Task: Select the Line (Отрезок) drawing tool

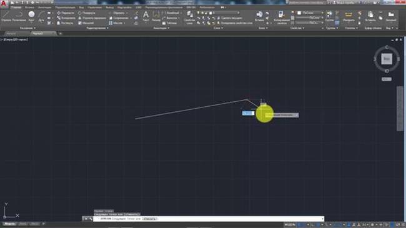Action: pos(6,16)
